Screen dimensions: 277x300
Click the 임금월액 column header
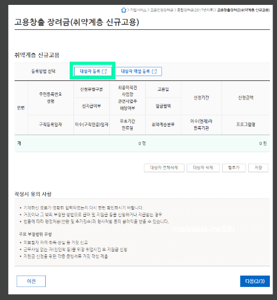point(163,106)
